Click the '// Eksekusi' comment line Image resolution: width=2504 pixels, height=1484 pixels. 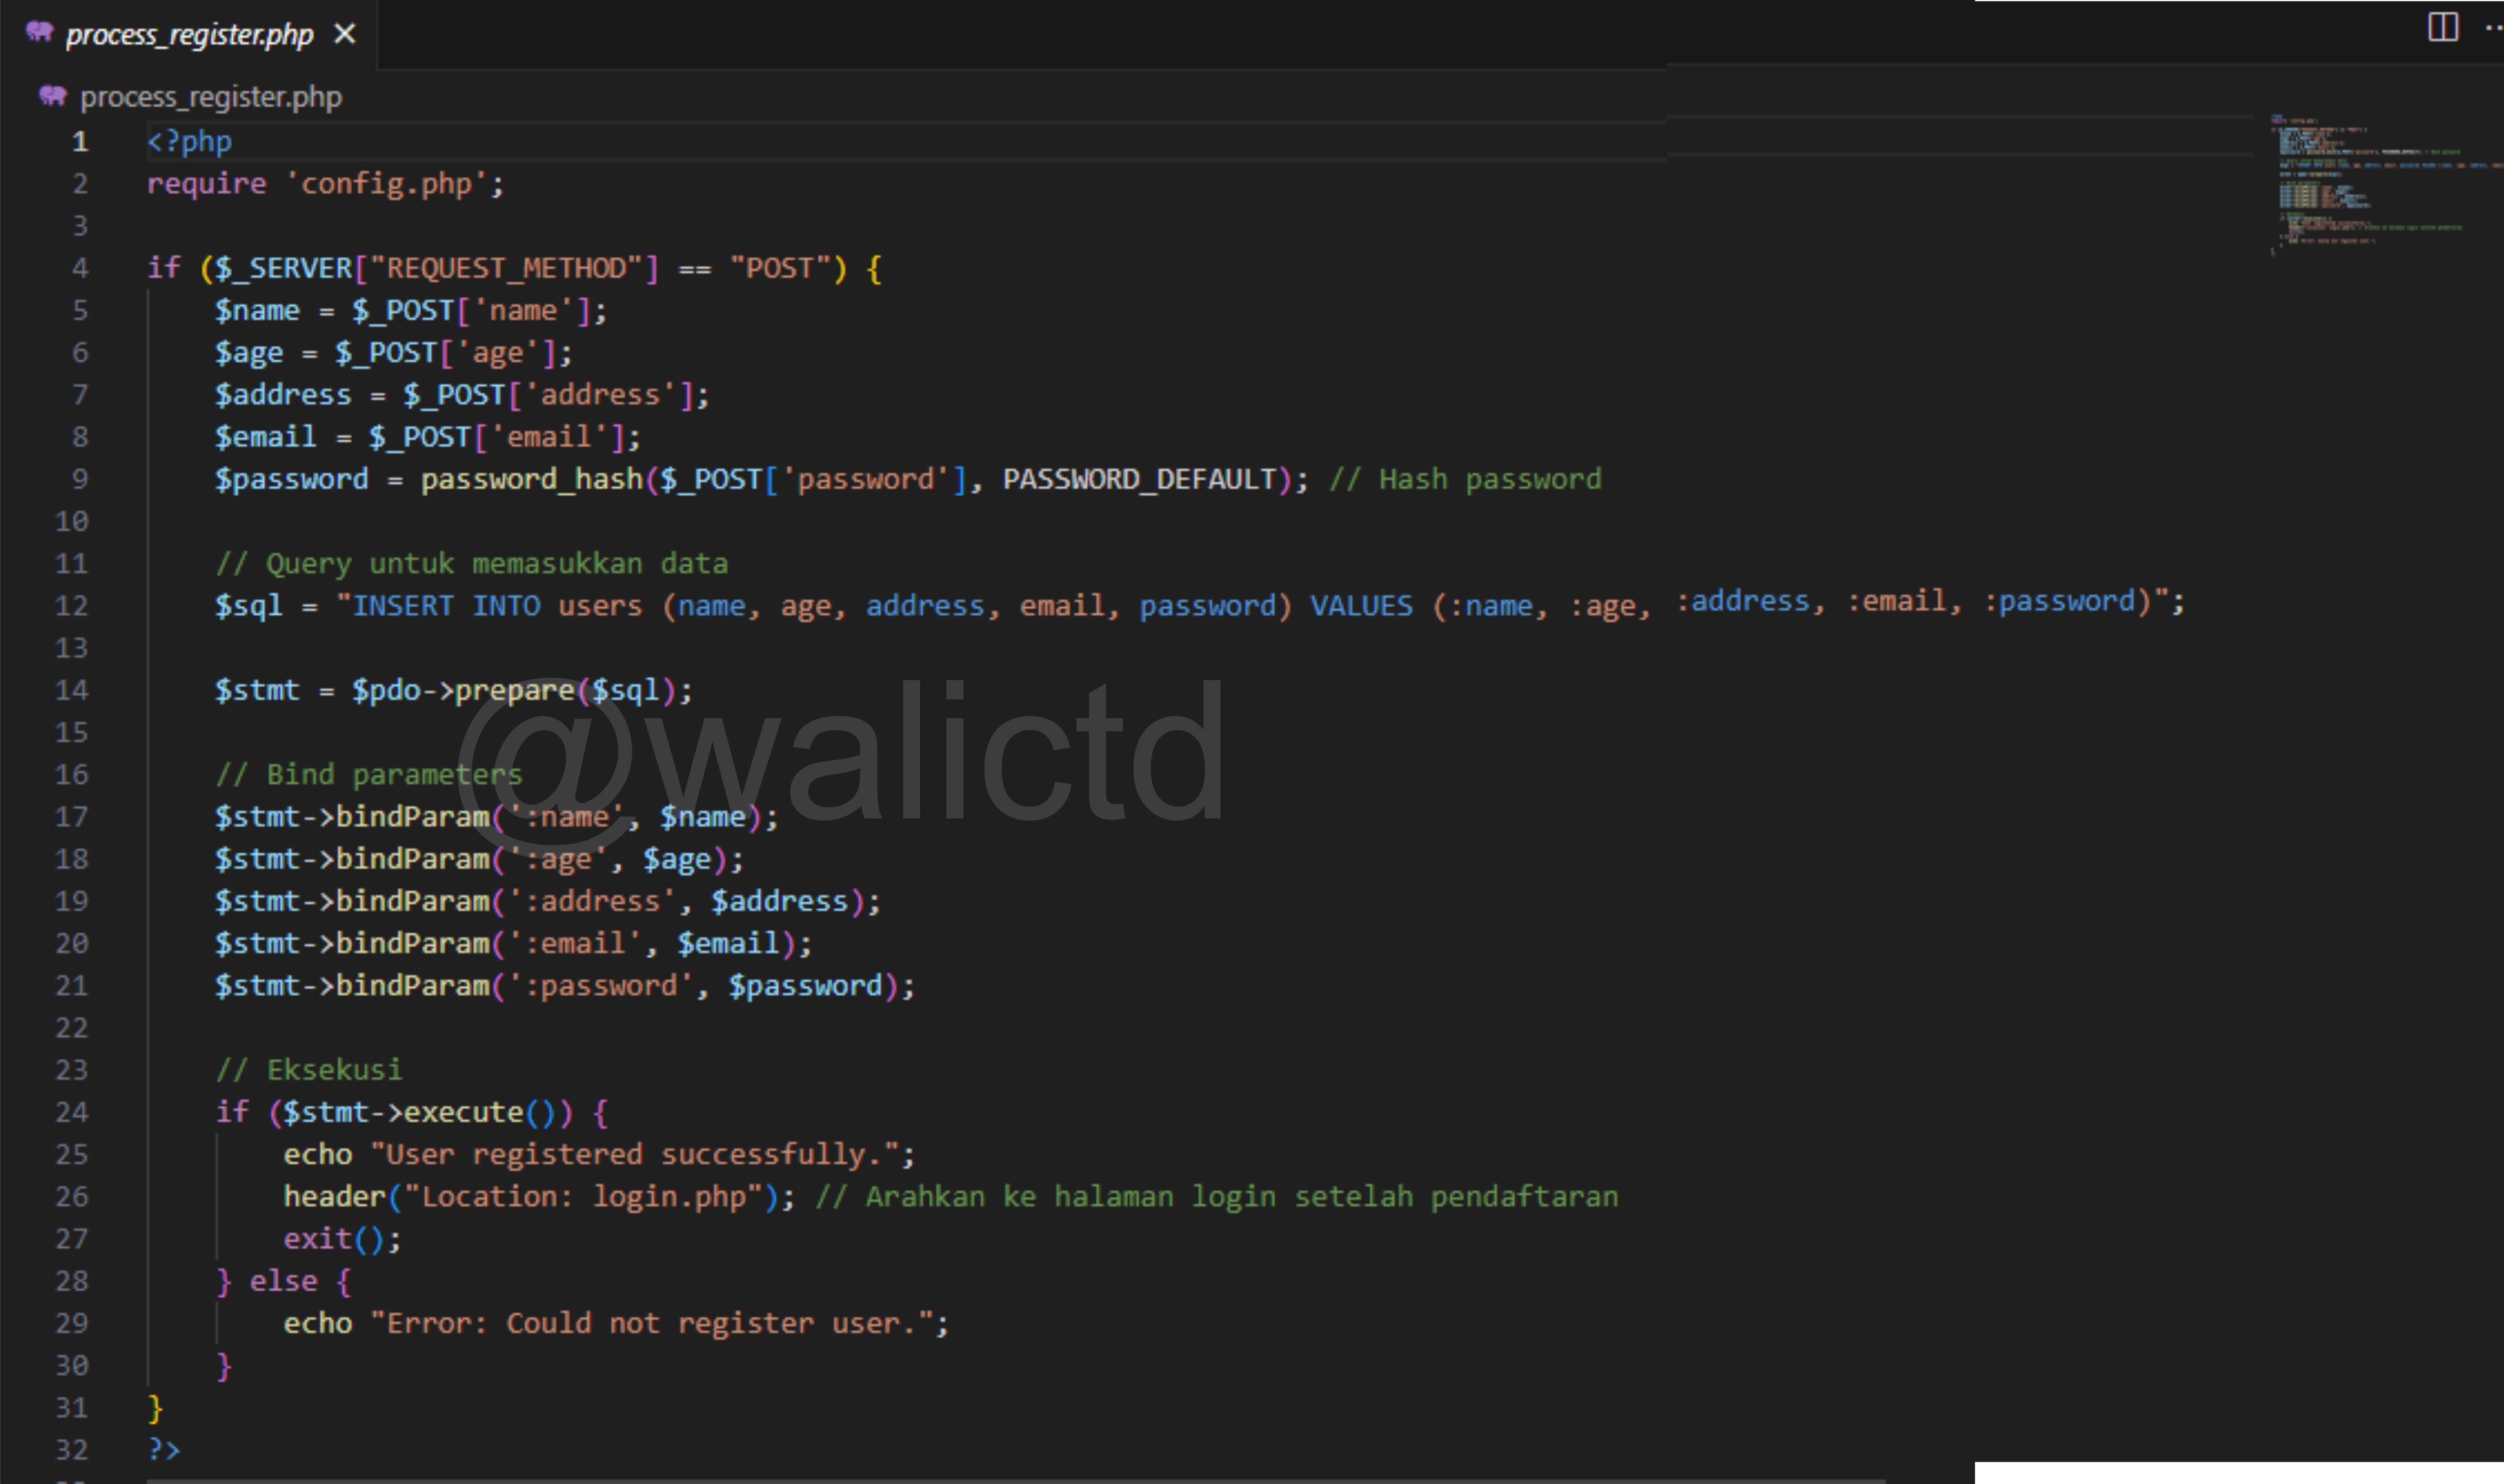click(x=309, y=1070)
